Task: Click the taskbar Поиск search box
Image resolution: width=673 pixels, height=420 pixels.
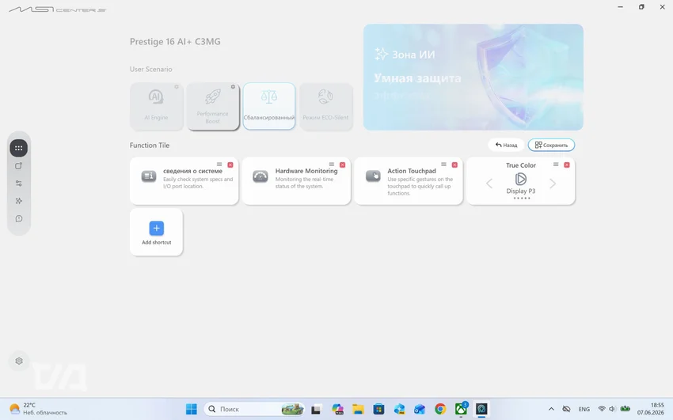Action: [254, 409]
